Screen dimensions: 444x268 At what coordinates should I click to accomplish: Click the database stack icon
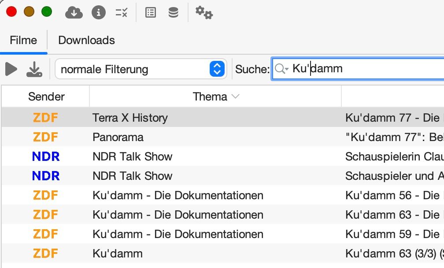[x=174, y=13]
